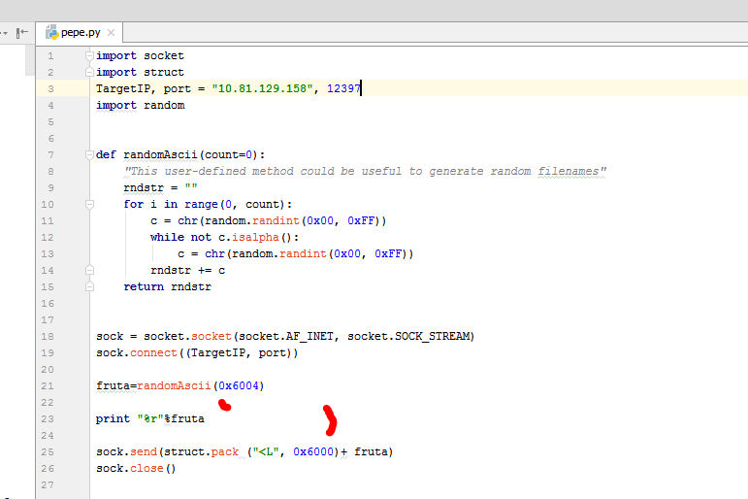The width and height of the screenshot is (748, 499).
Task: Collapse the randomAscii function at line 7
Action: [x=89, y=154]
